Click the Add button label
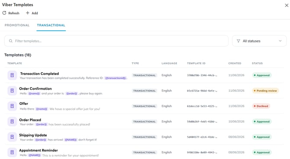290x159 pixels. click(x=35, y=13)
